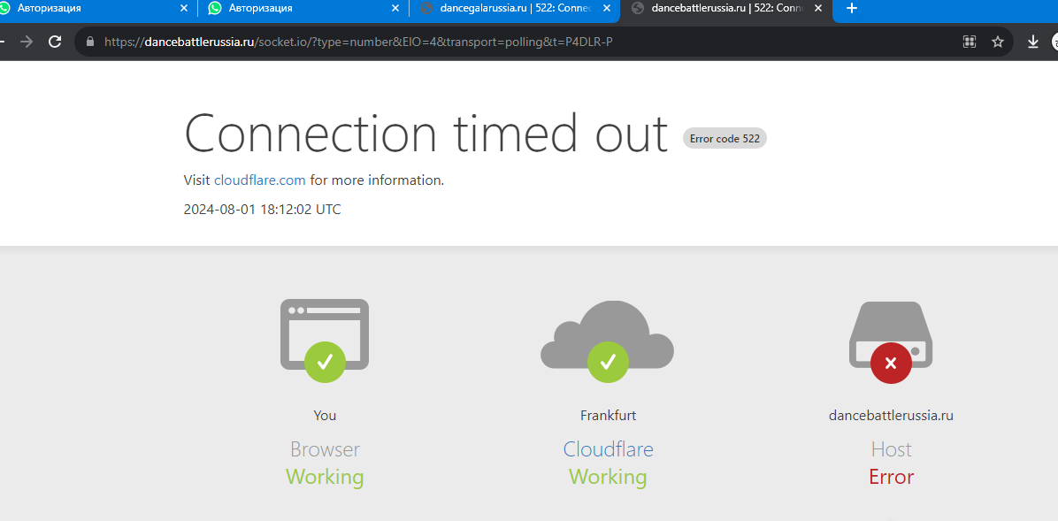Click the red Error status text
Screen dimensions: 1058x521
click(892, 477)
